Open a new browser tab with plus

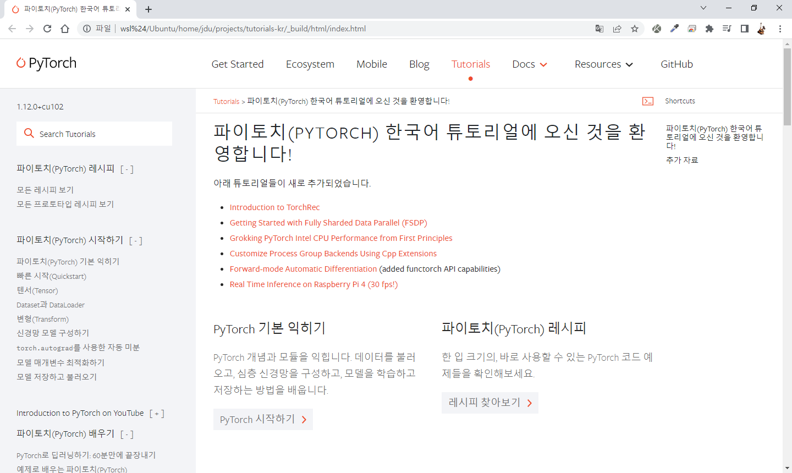pyautogui.click(x=148, y=9)
